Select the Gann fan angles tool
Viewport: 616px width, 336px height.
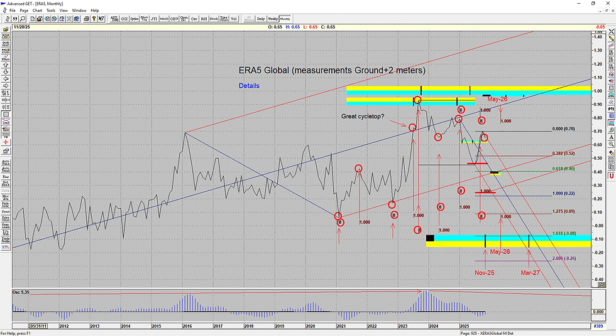[x=611, y=81]
